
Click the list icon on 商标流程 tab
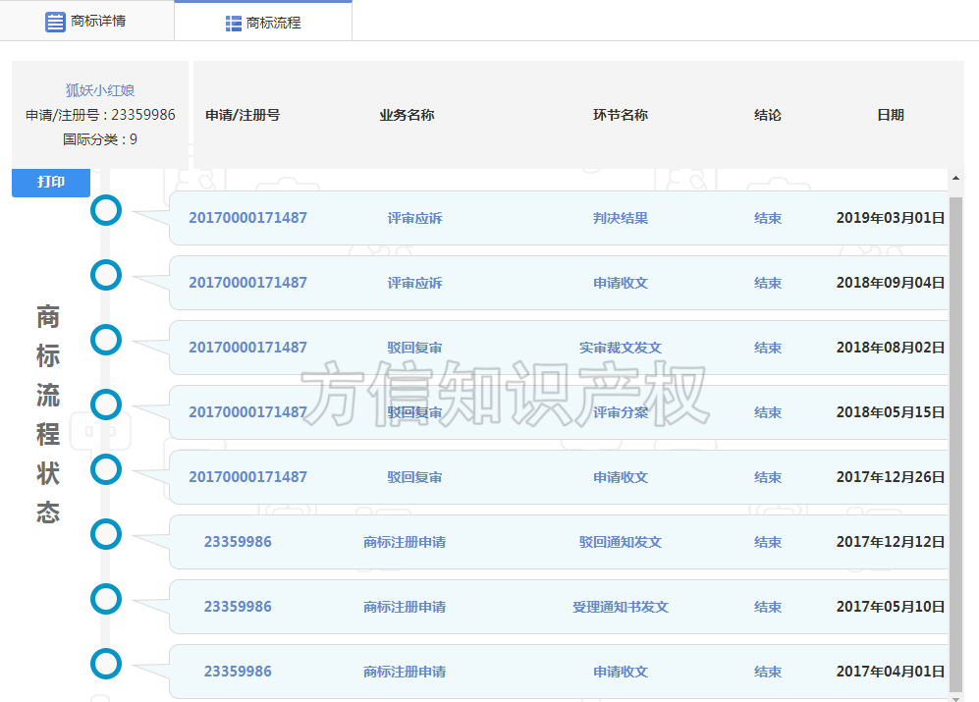click(x=233, y=21)
